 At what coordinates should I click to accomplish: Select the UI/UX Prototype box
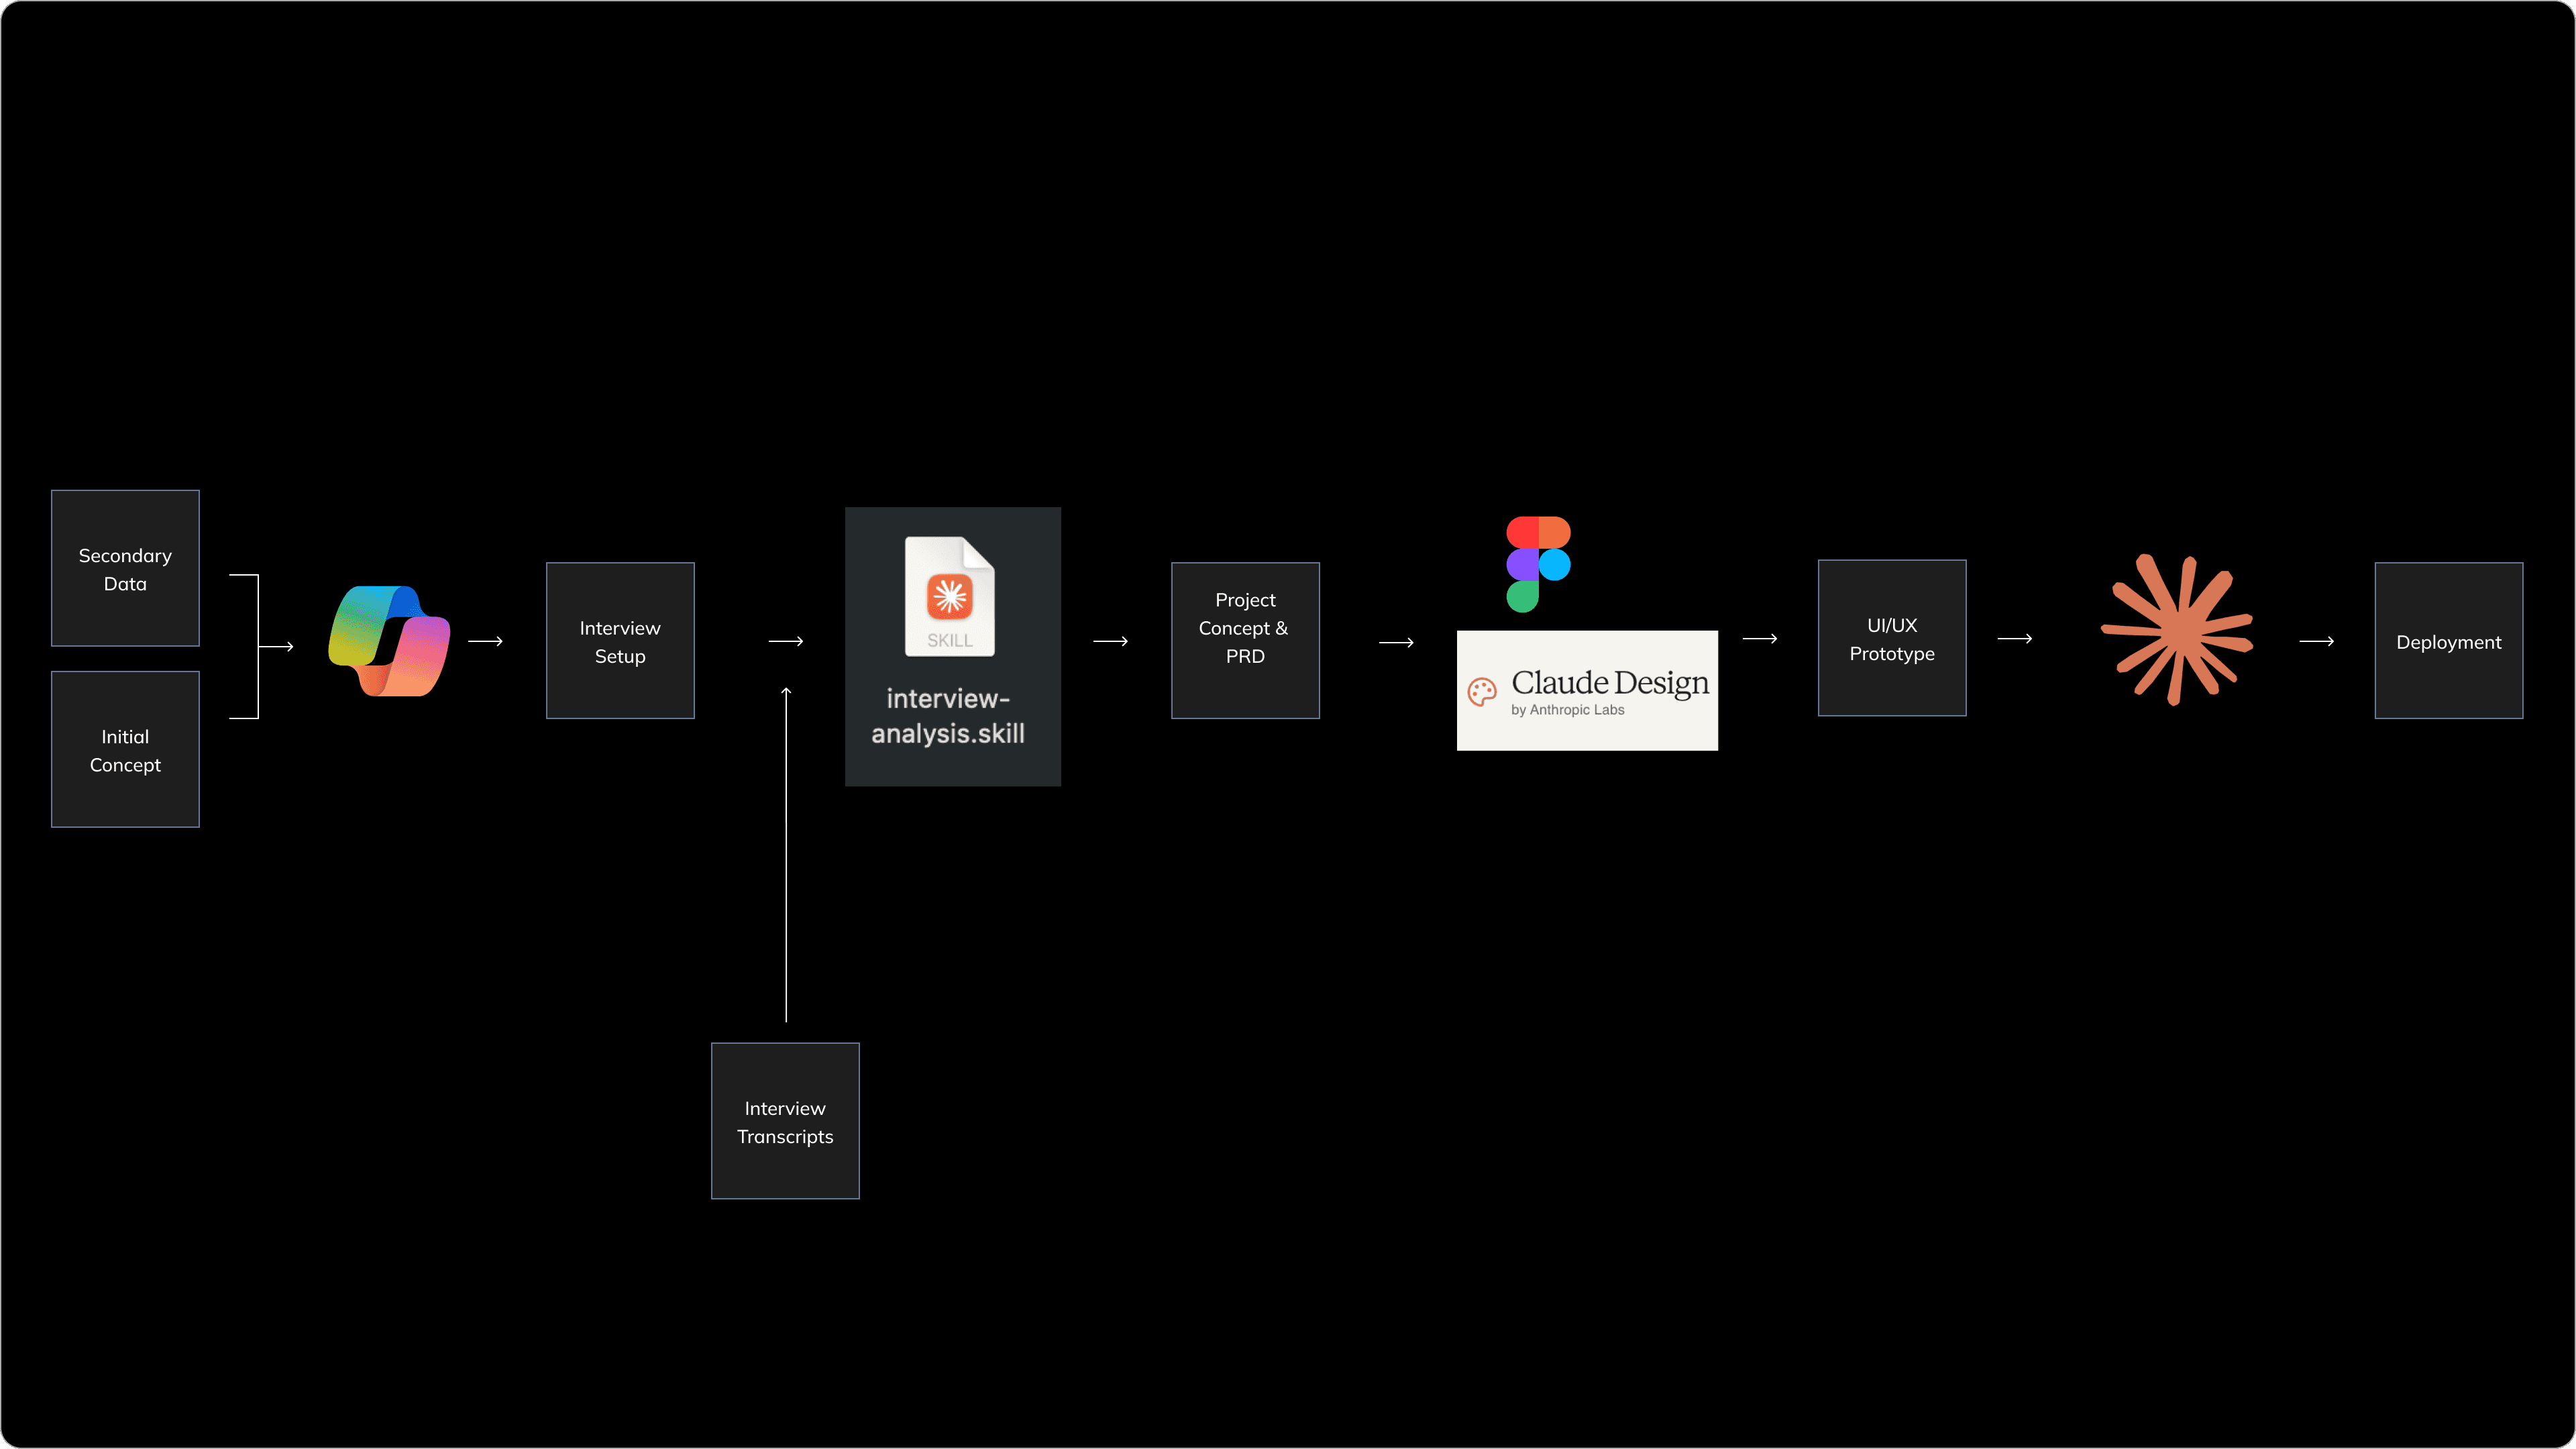pyautogui.click(x=1891, y=638)
